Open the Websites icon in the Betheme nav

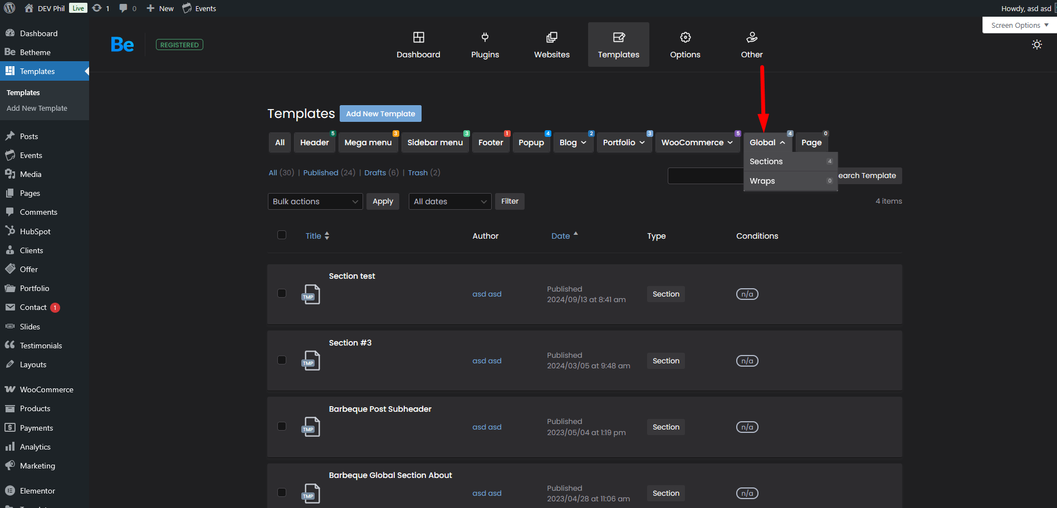point(552,37)
